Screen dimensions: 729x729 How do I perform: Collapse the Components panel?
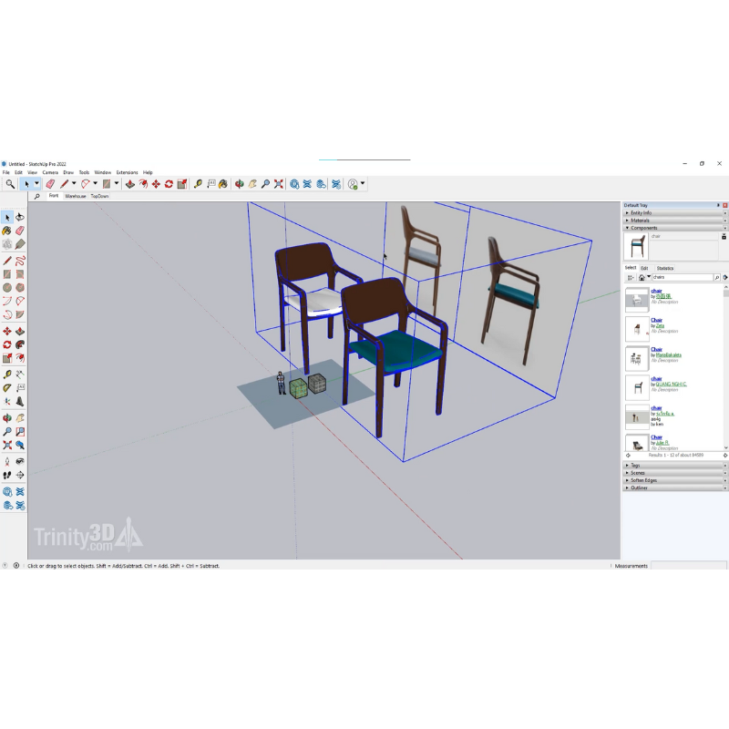(x=644, y=228)
